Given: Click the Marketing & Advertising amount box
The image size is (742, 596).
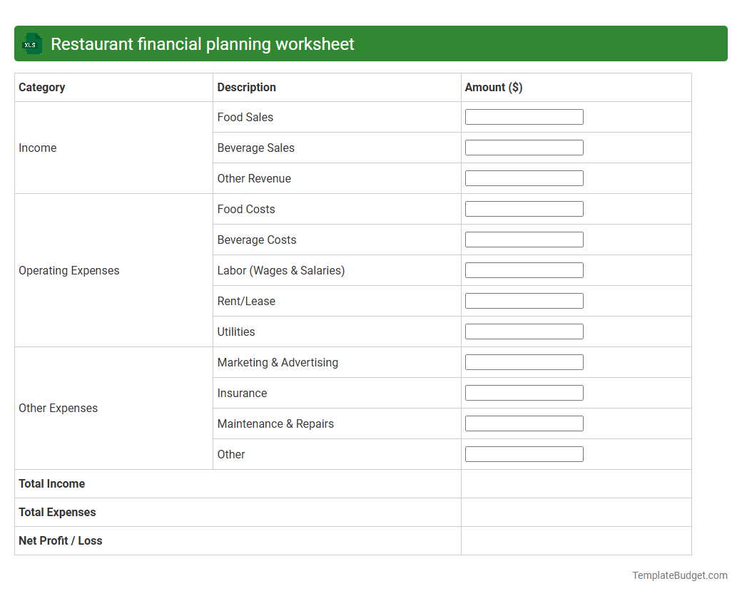Looking at the screenshot, I should pyautogui.click(x=524, y=361).
